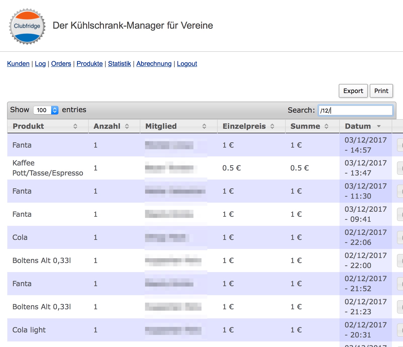Toggle Datum descending sort arrow
This screenshot has width=403, height=347.
coord(379,126)
